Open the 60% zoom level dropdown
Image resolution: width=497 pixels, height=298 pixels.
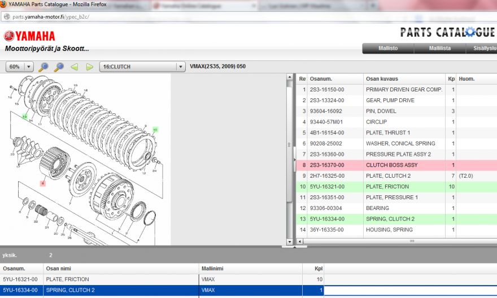pos(20,67)
